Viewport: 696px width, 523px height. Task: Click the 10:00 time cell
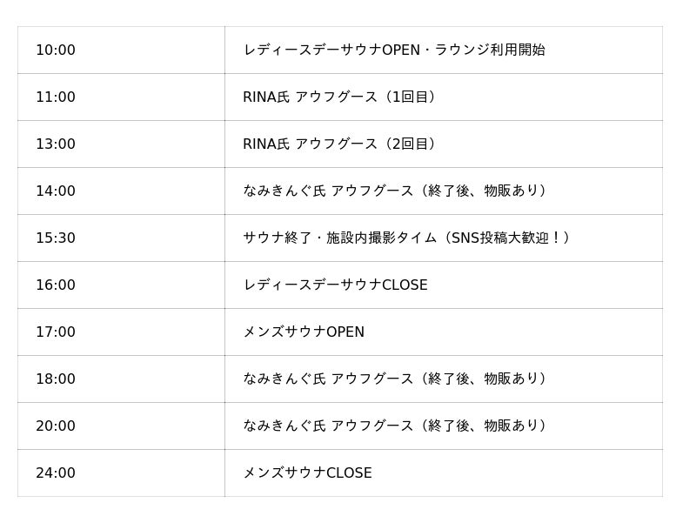56,50
